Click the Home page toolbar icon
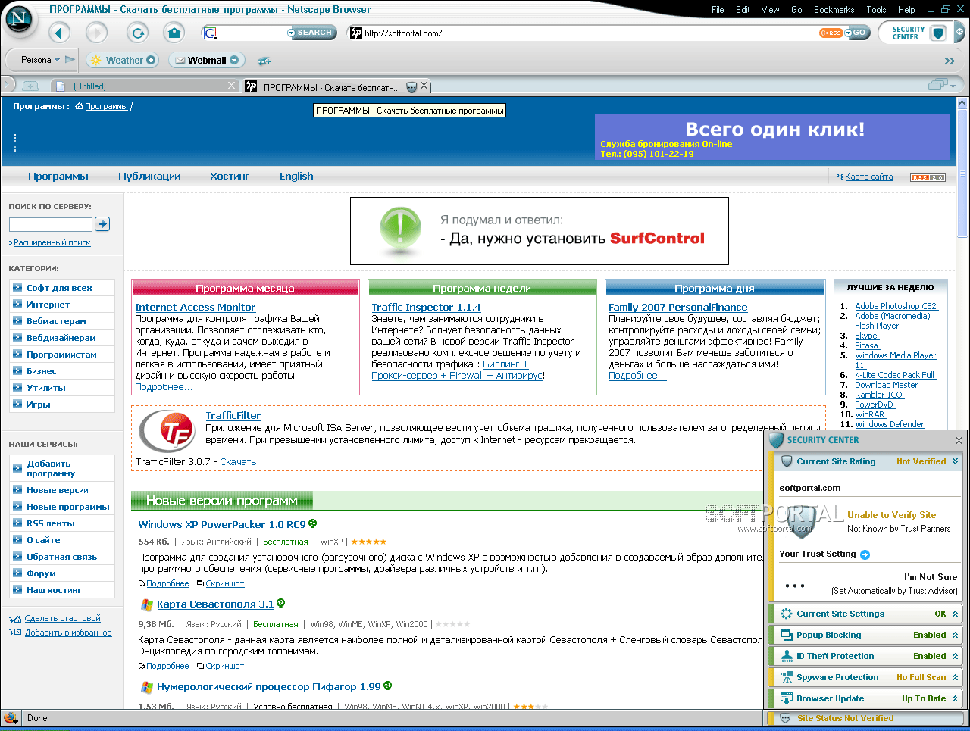970x731 pixels. pos(174,33)
